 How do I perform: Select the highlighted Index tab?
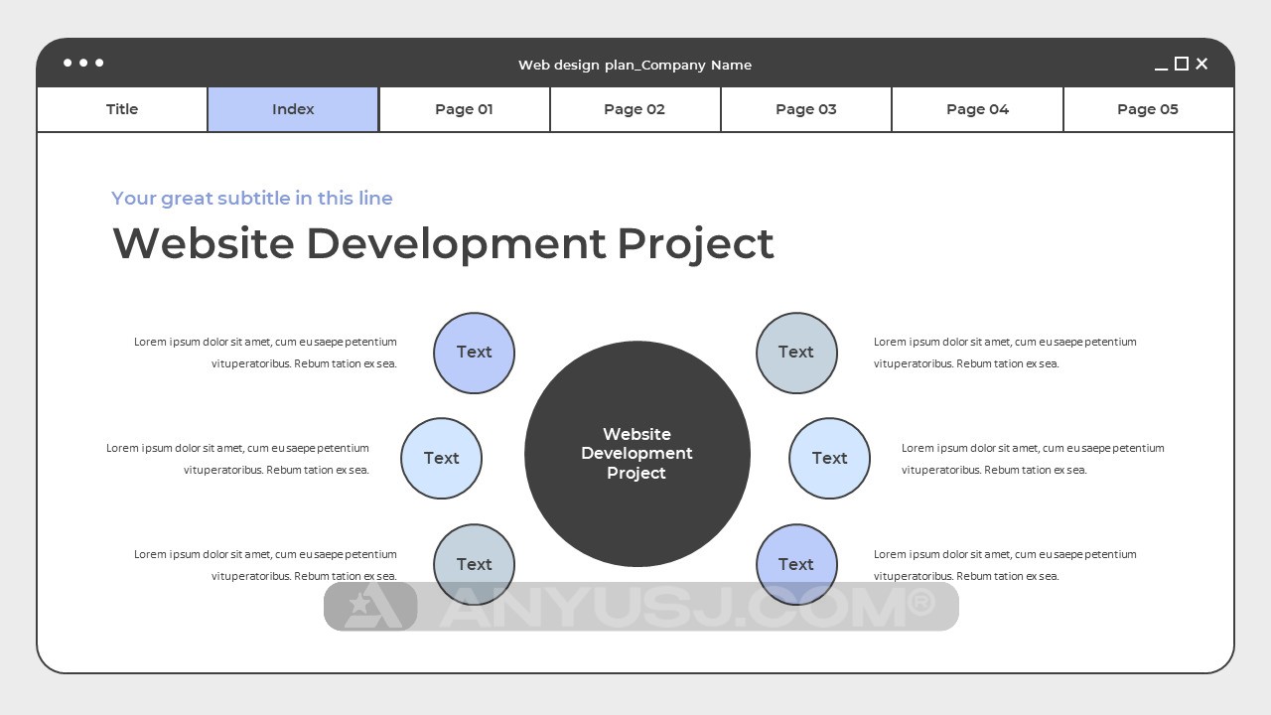(x=293, y=109)
